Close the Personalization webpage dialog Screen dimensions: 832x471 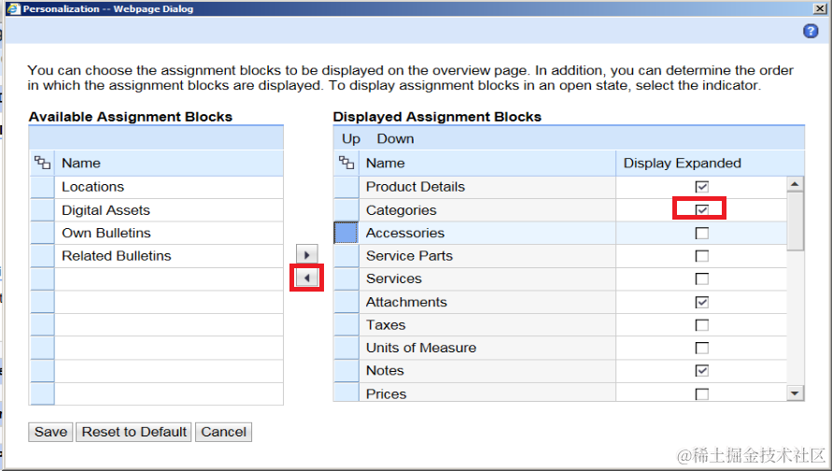820,8
